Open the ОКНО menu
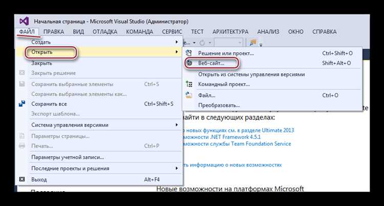 click(295, 32)
